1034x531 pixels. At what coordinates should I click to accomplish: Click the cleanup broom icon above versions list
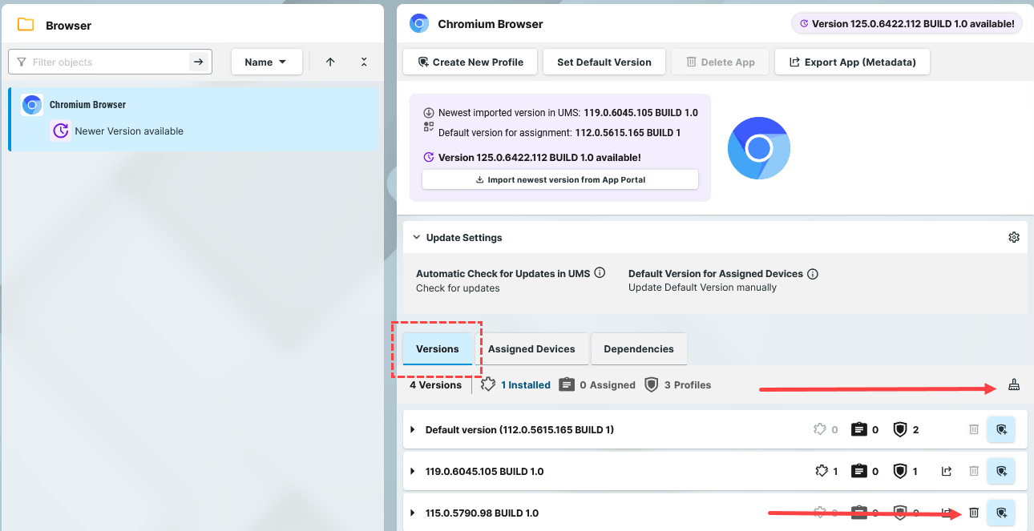(1014, 385)
